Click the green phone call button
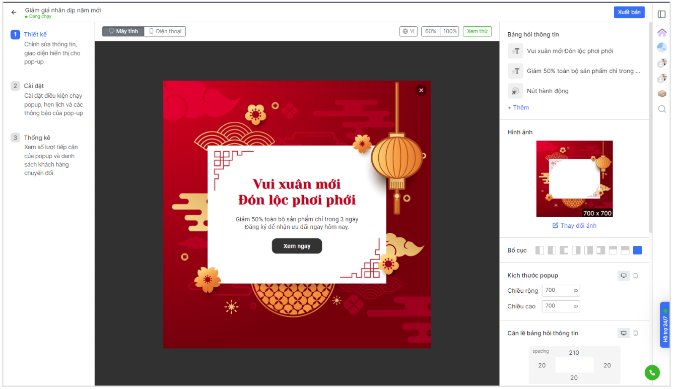The width and height of the screenshot is (675, 389). tap(652, 372)
